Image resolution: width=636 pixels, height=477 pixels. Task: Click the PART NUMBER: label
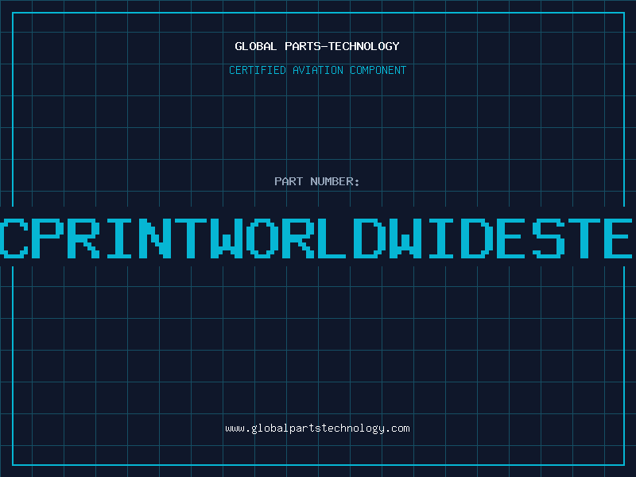tap(317, 181)
